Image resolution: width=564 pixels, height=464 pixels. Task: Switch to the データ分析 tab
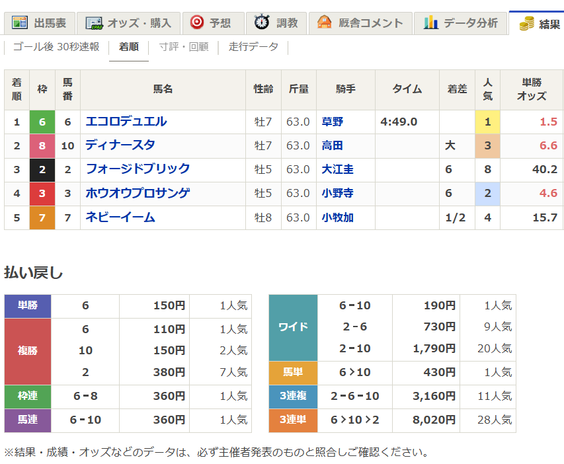coord(460,23)
